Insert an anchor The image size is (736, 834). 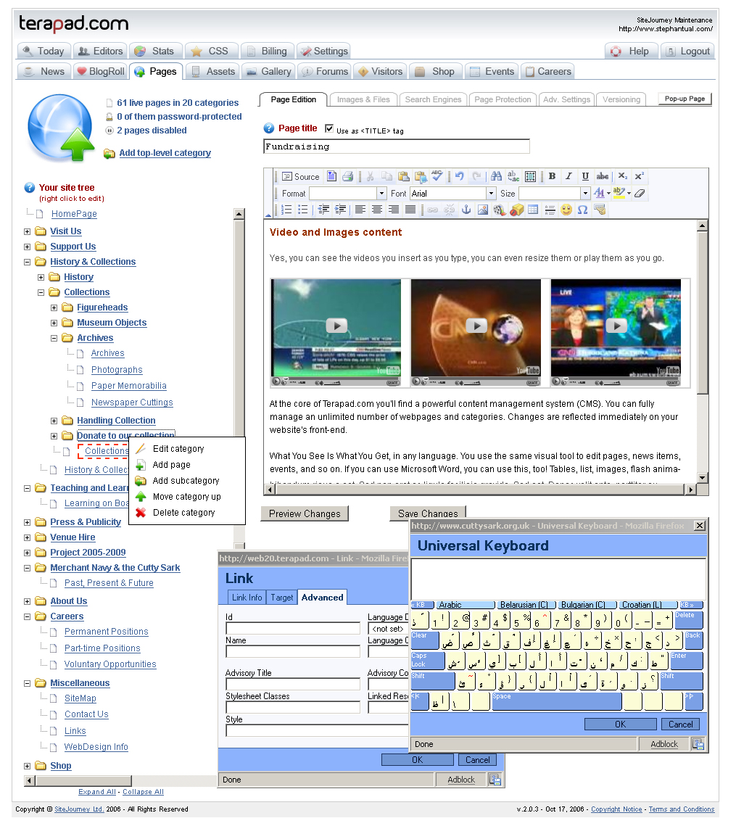pos(466,210)
